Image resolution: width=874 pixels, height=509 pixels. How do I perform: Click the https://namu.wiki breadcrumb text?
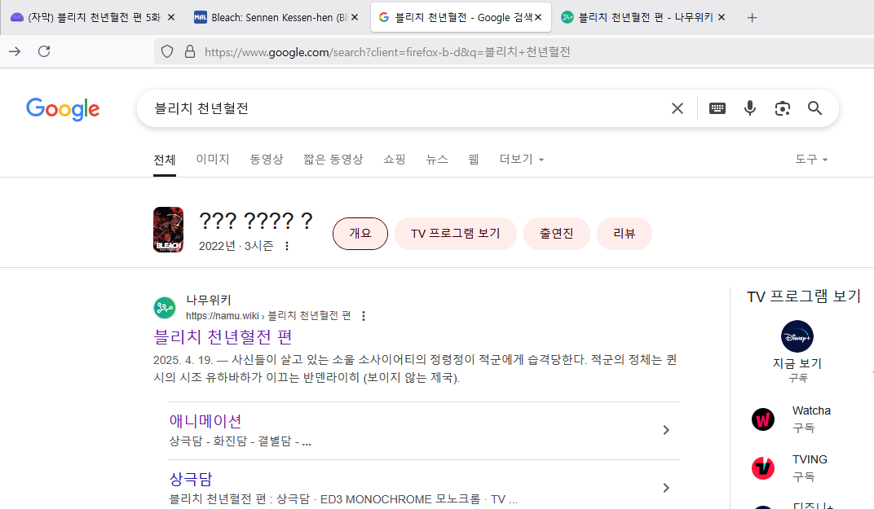[x=222, y=316]
